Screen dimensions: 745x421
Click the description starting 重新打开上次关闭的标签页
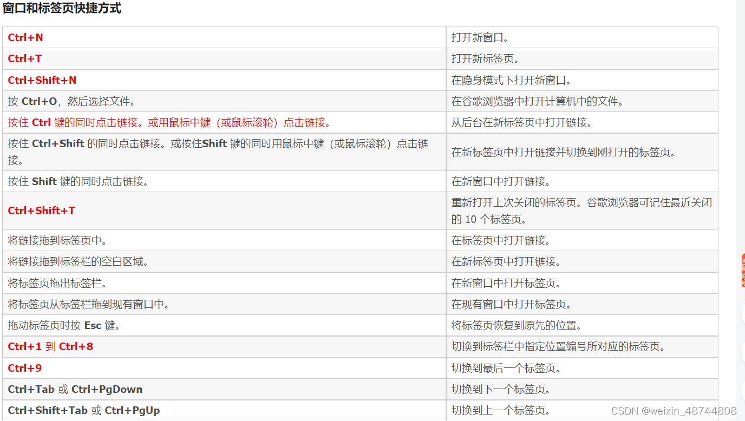[x=581, y=211]
